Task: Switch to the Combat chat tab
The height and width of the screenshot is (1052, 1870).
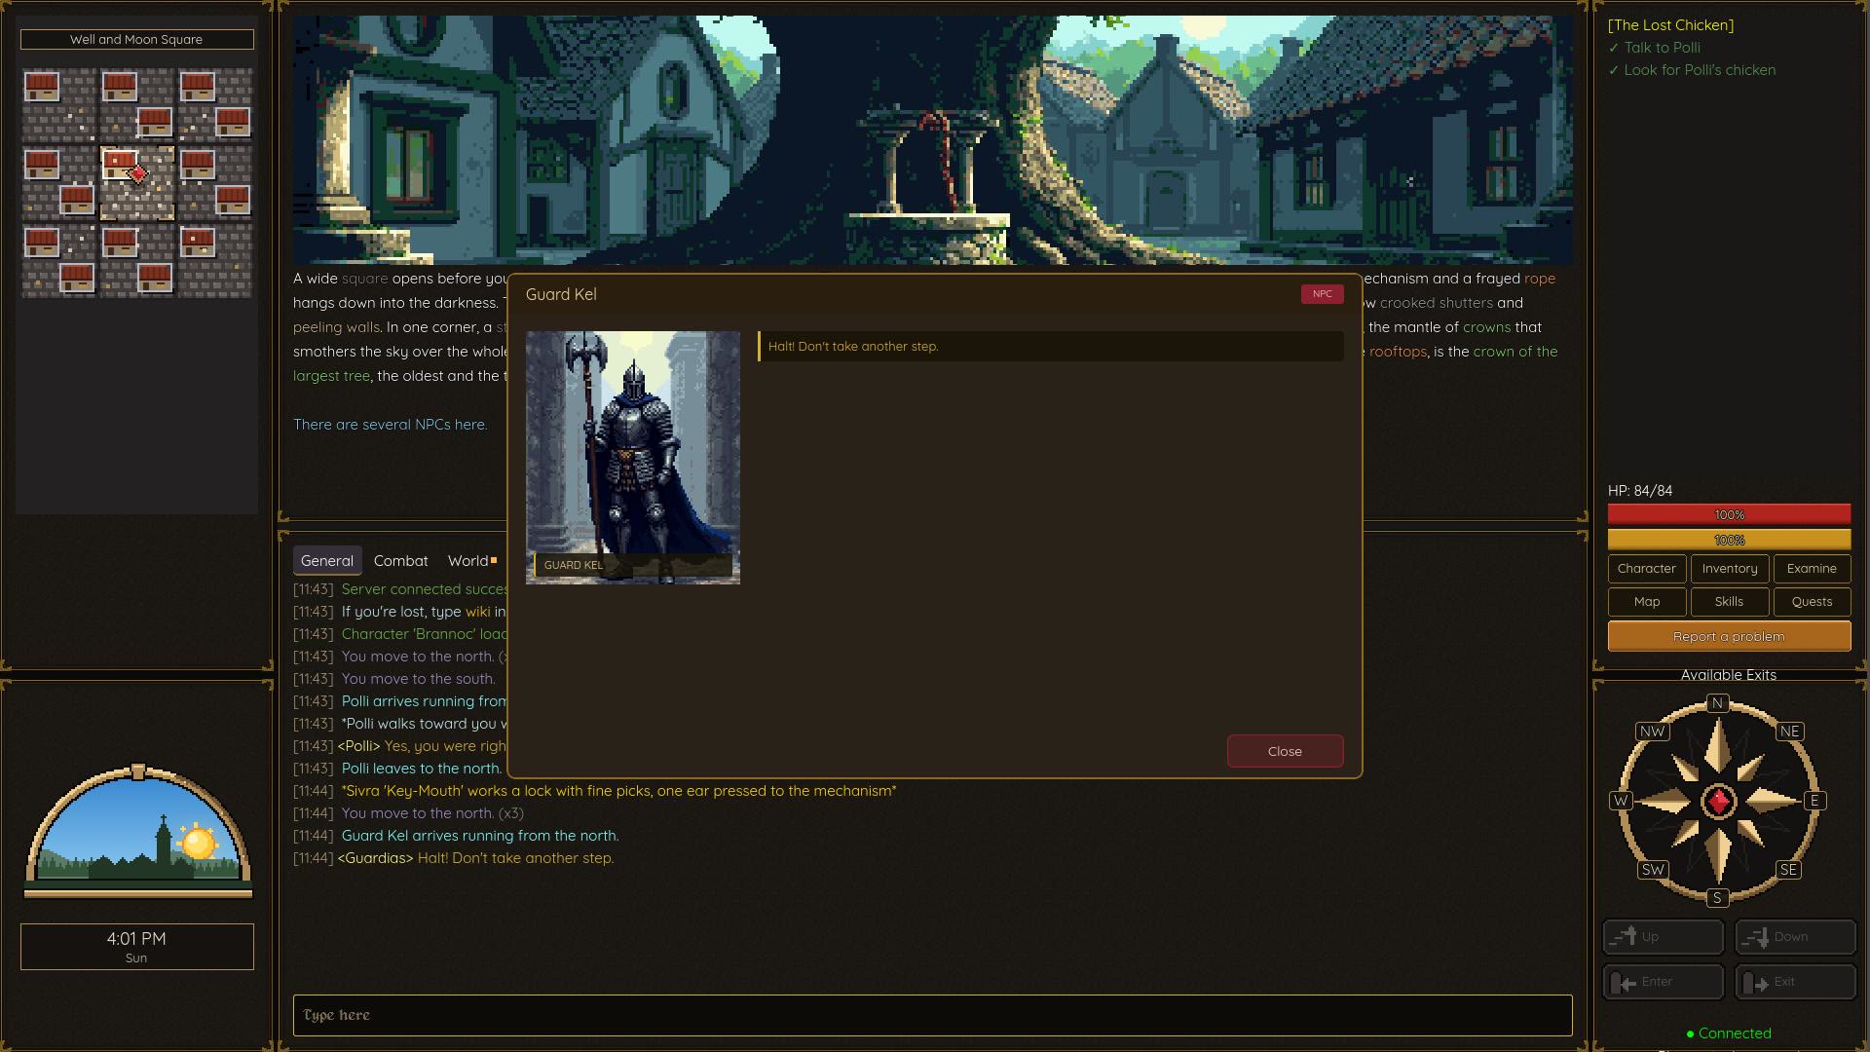Action: coord(400,561)
